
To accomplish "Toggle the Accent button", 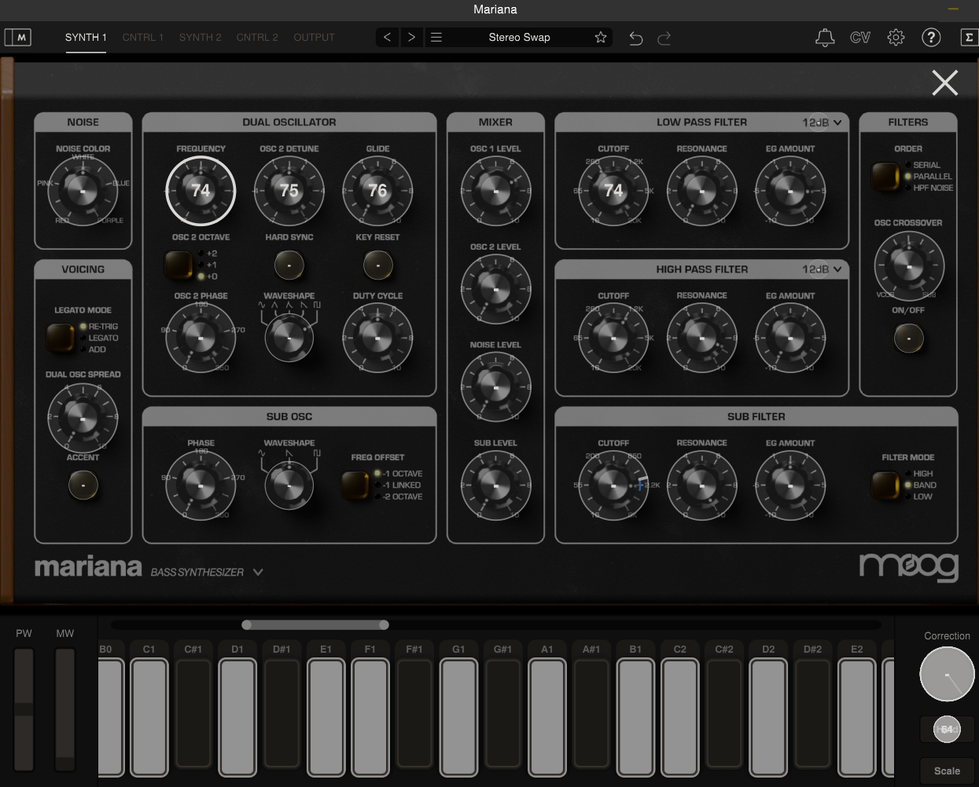I will pyautogui.click(x=83, y=485).
